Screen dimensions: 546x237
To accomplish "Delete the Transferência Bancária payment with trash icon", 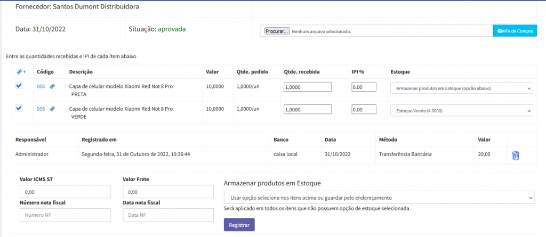I will (x=515, y=156).
